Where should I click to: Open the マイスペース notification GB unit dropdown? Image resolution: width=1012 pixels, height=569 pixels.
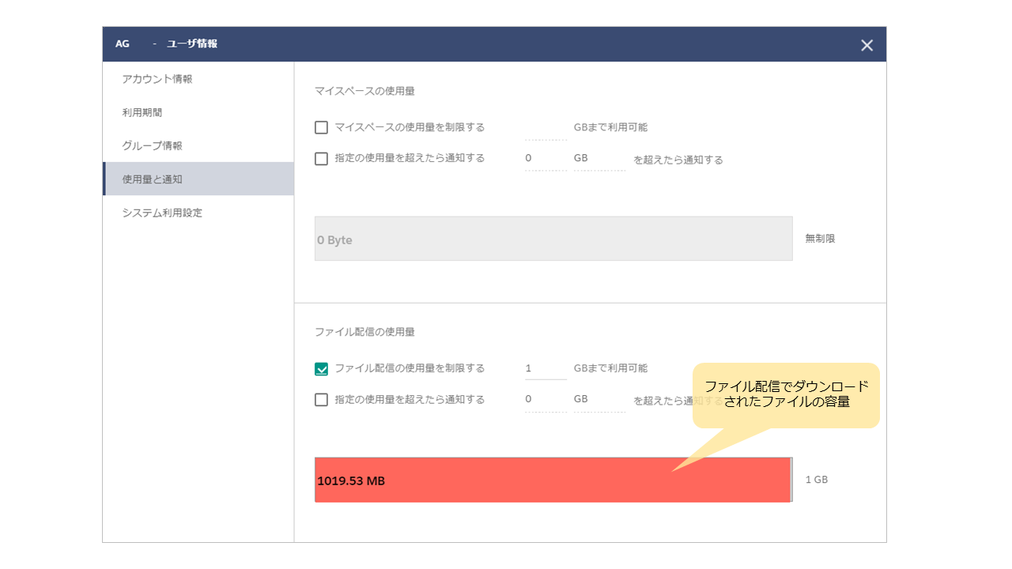[599, 158]
